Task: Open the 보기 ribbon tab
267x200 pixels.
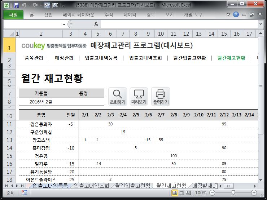Action: (x=169, y=15)
